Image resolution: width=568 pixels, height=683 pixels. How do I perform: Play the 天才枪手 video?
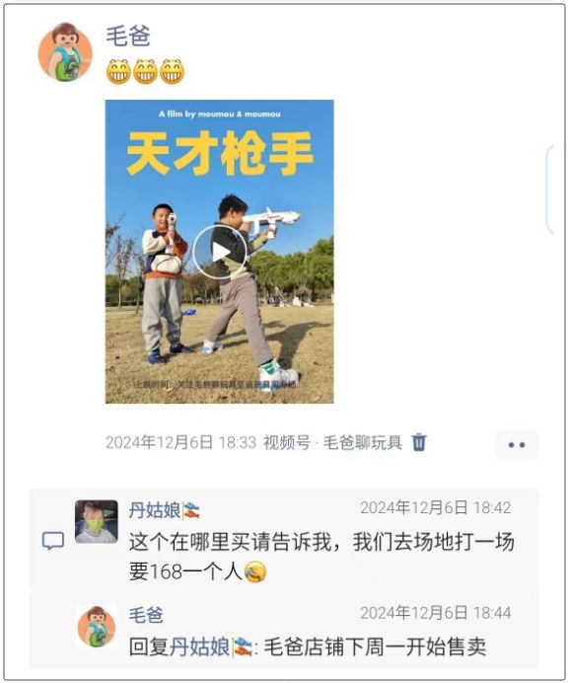220,252
